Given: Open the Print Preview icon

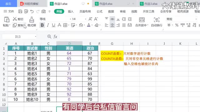Looking at the screenshot, I should point(26,12).
